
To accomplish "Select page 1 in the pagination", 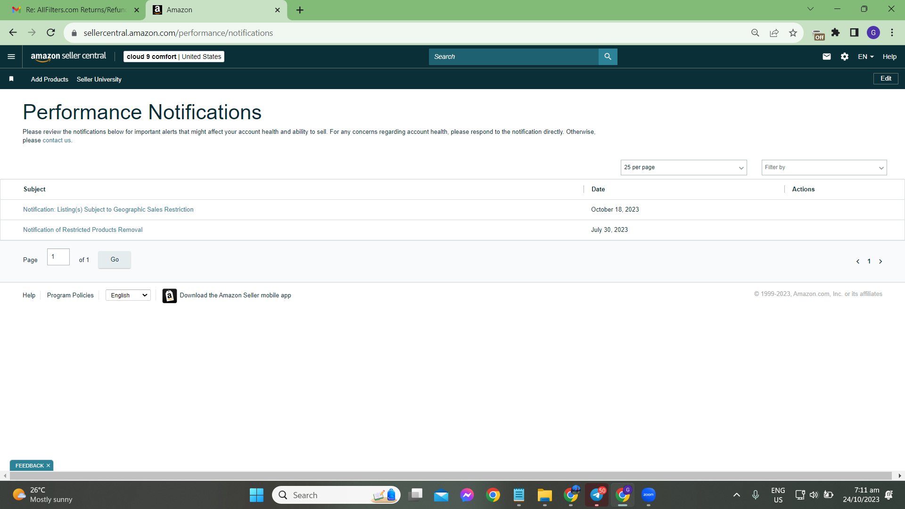I will pos(869,262).
